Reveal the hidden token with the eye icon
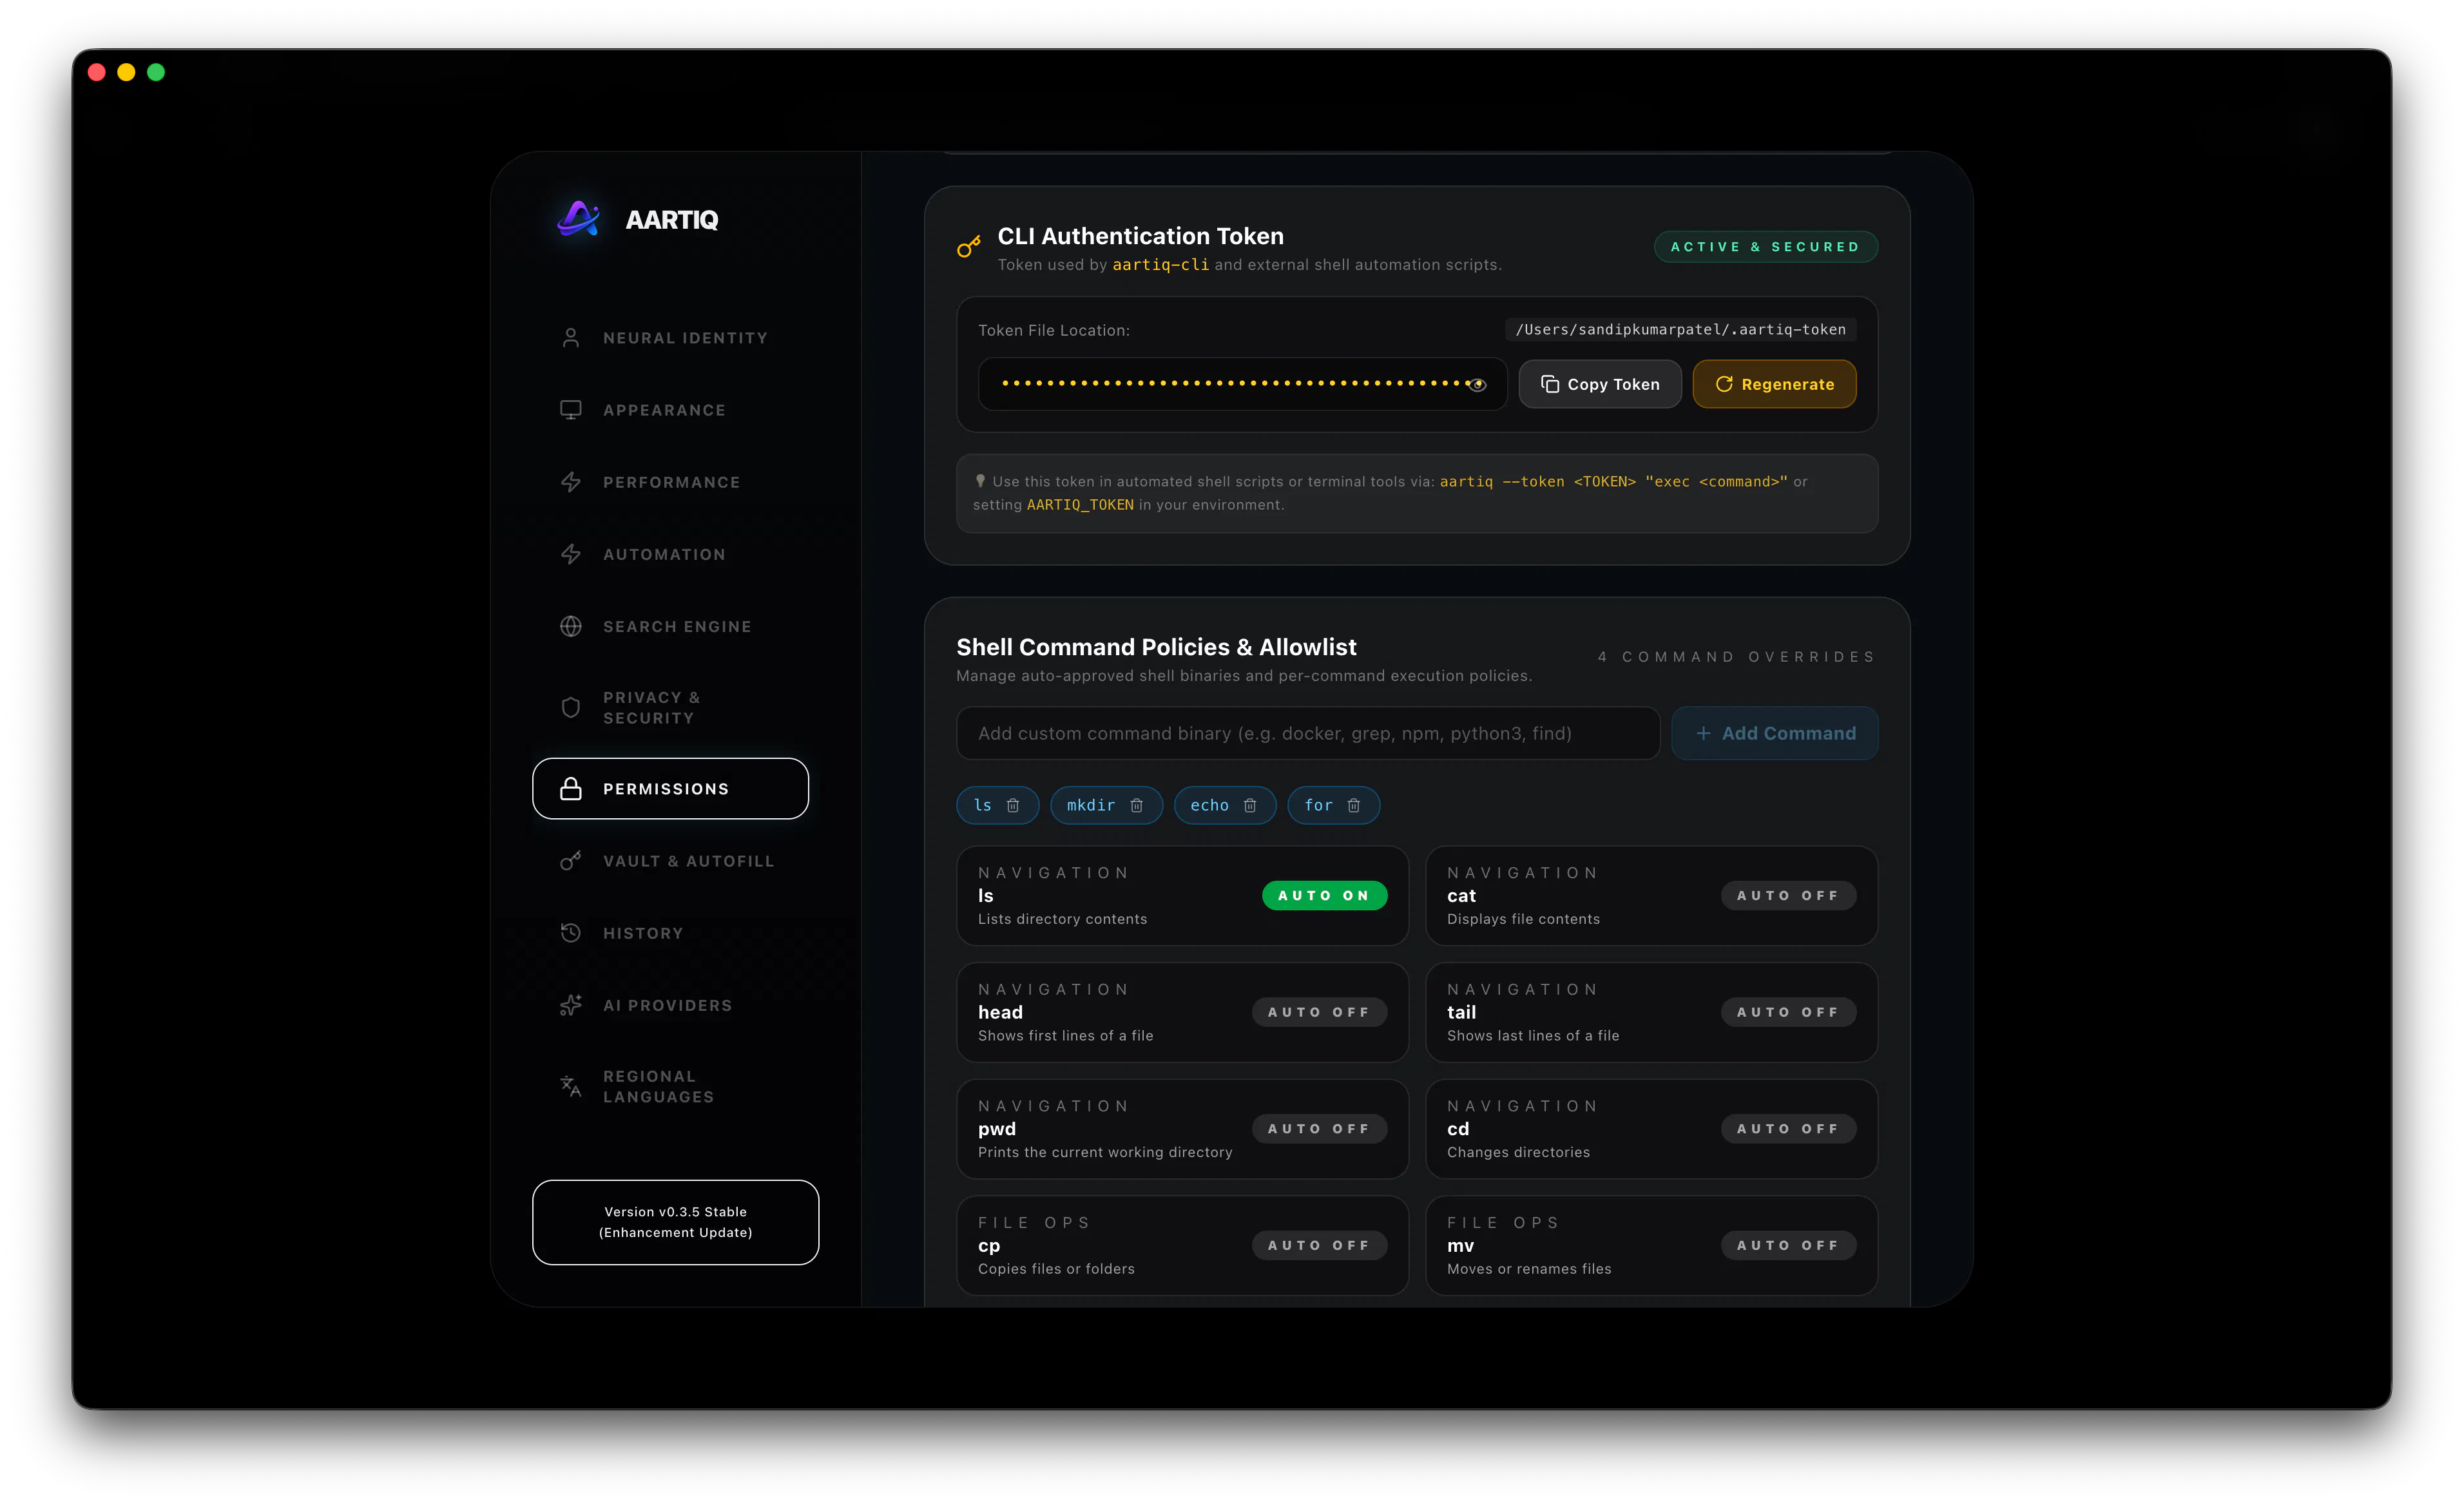The image size is (2464, 1505). [1477, 384]
